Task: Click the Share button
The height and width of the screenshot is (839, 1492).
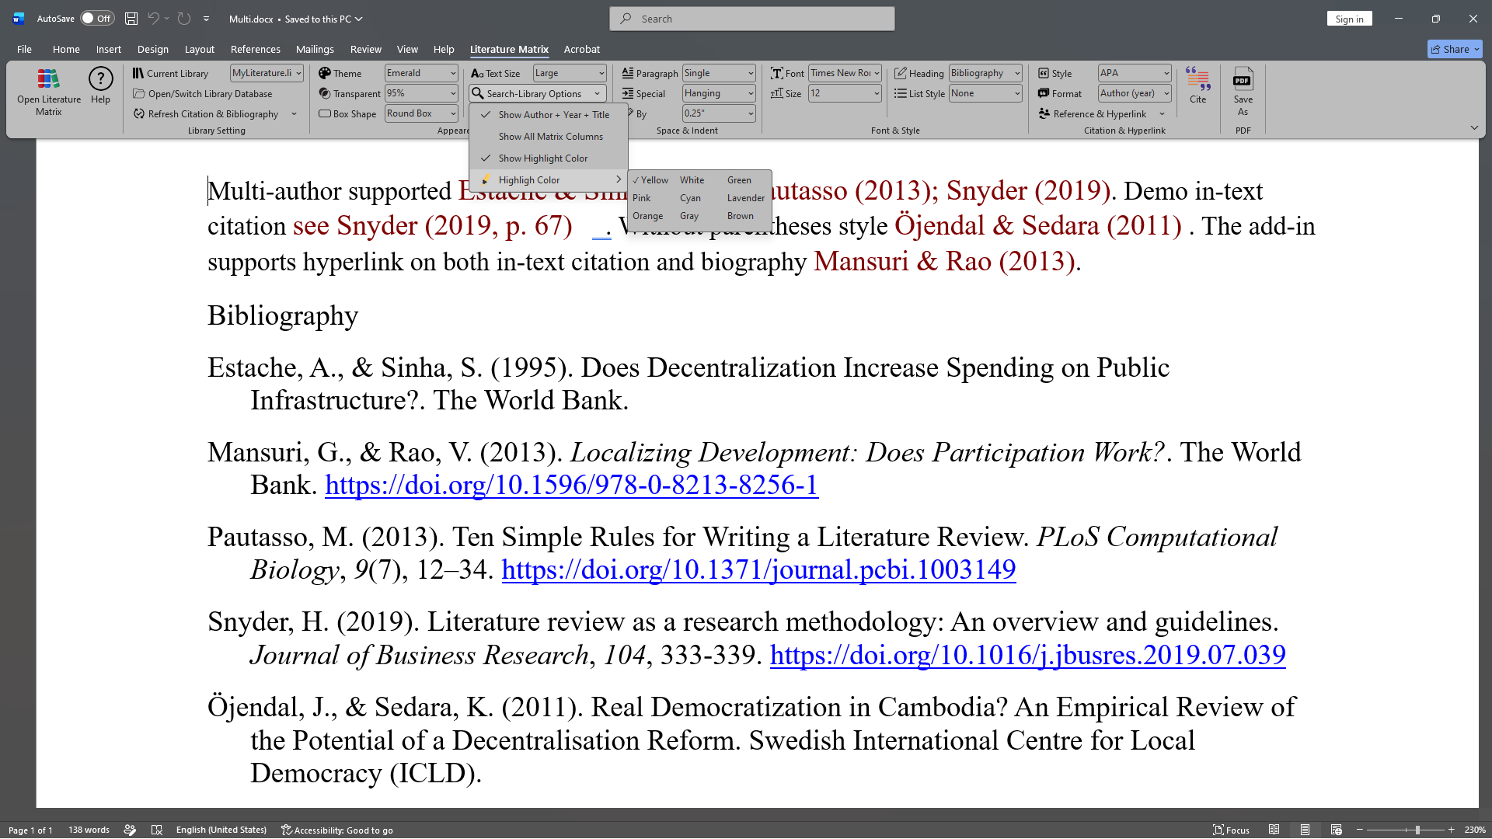Action: tap(1455, 49)
